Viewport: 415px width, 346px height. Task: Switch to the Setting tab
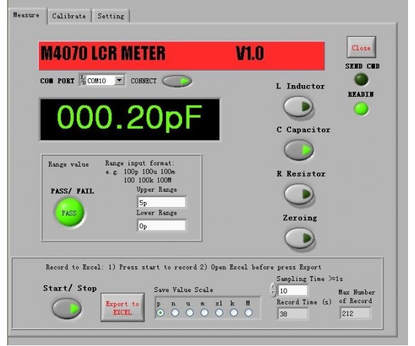point(110,15)
